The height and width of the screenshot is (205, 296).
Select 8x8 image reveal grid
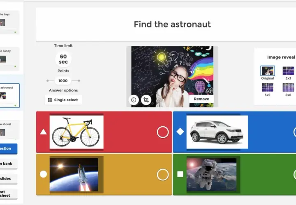click(x=288, y=87)
